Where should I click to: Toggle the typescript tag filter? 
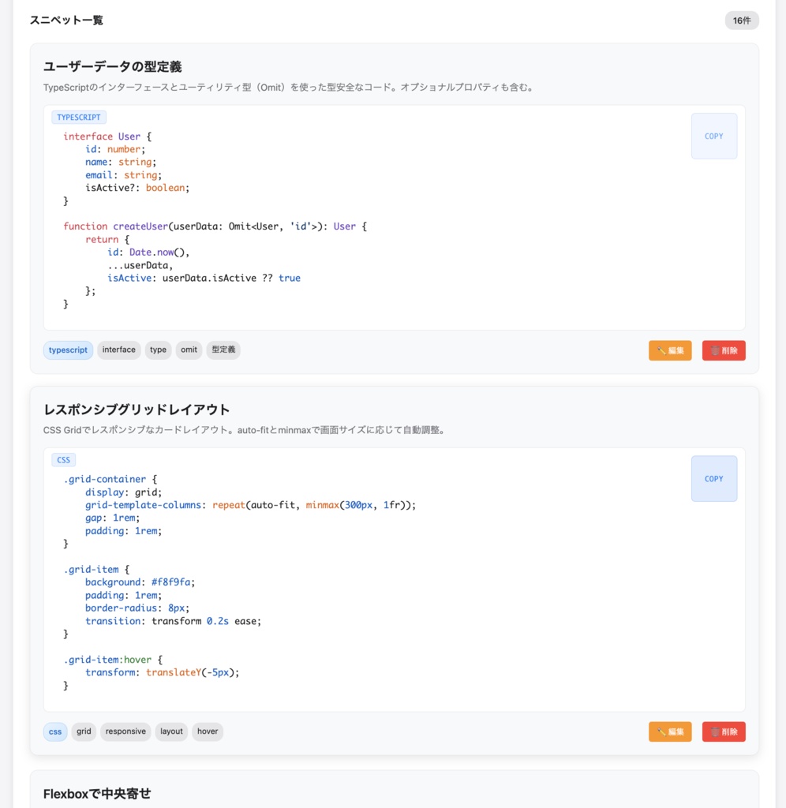pos(68,350)
